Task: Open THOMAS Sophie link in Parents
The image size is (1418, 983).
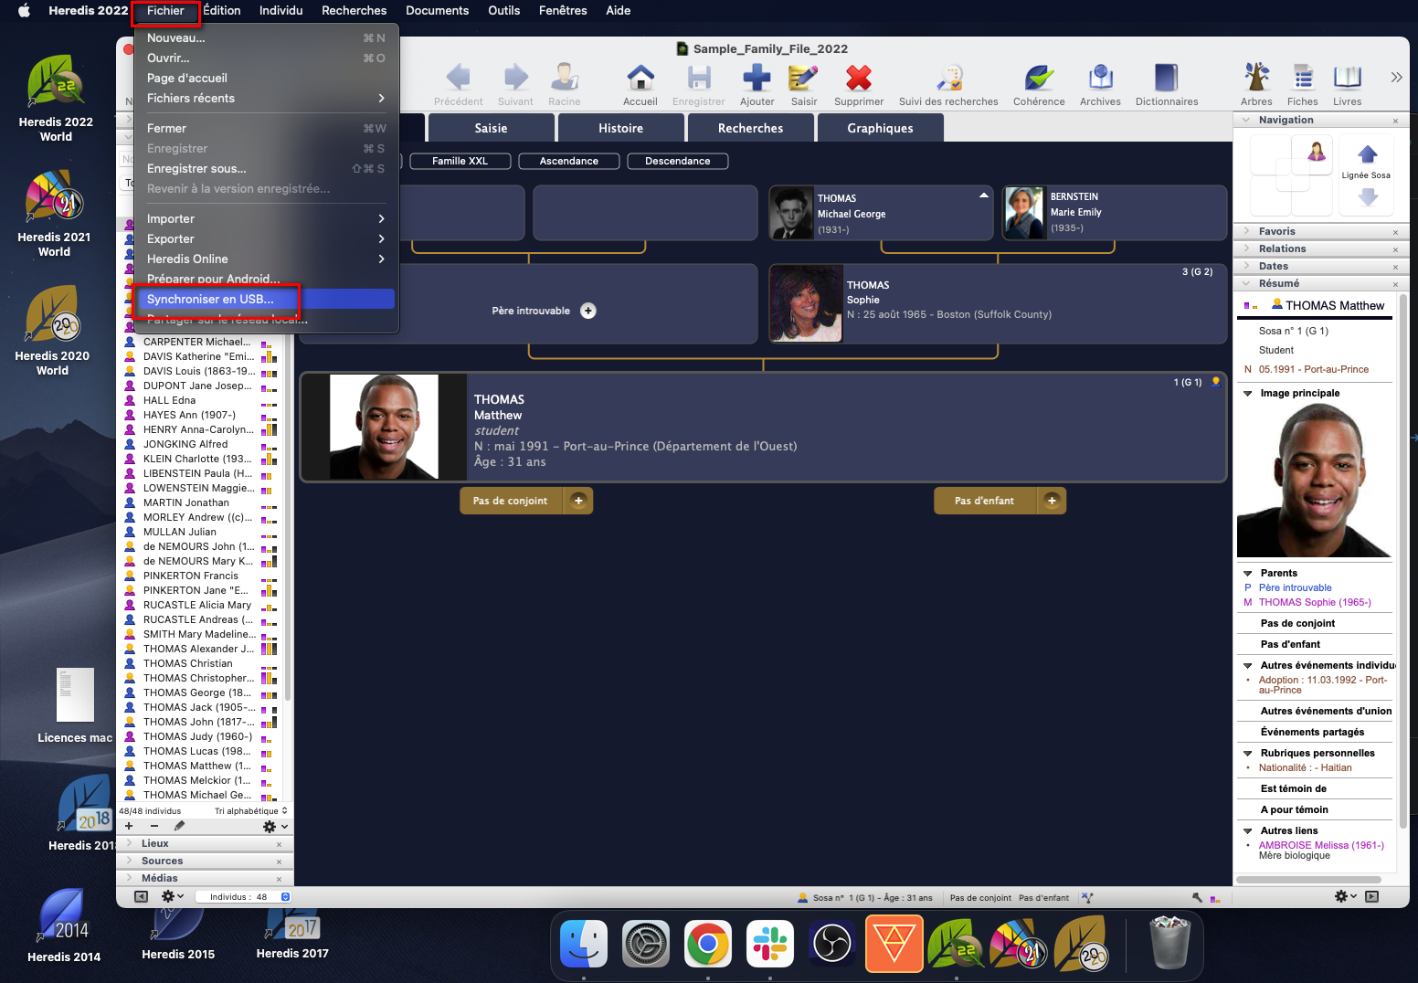Action: click(x=1315, y=603)
